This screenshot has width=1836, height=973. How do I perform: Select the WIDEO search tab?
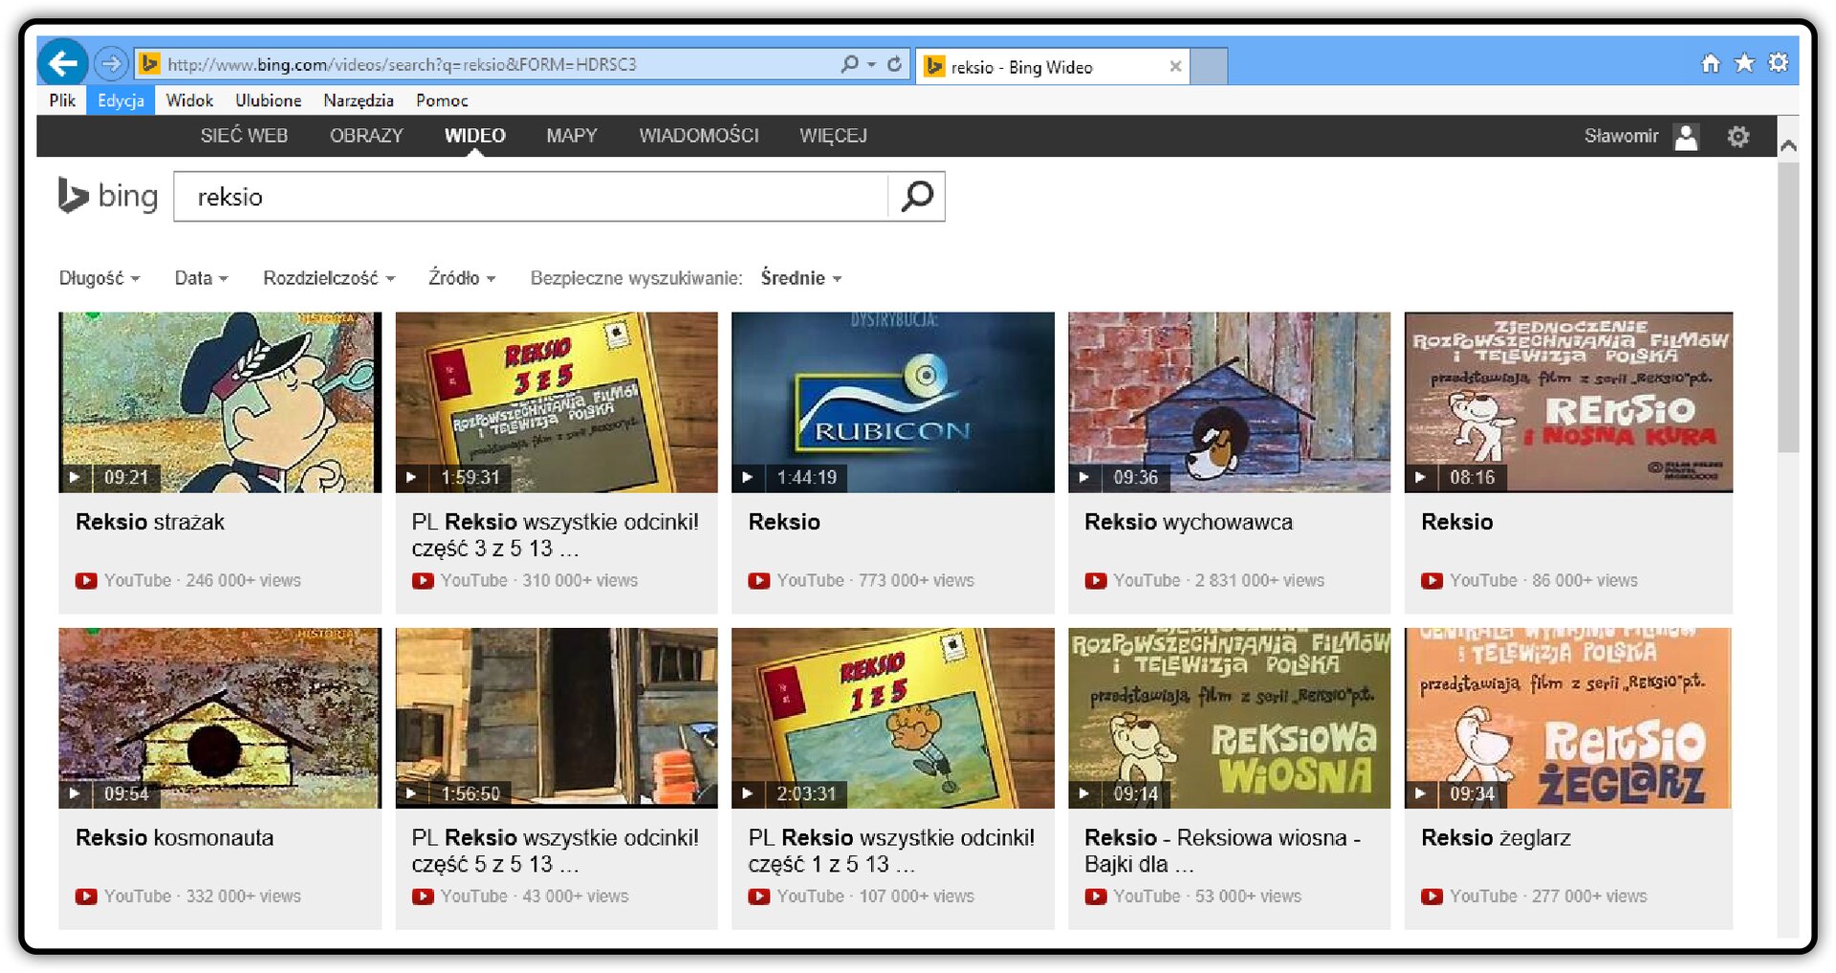coord(474,136)
